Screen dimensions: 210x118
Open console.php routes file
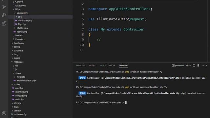(x=21, y=96)
